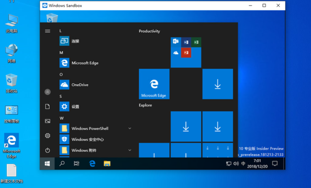
Task: Switch the 中 input method indicator
Action: (243, 164)
